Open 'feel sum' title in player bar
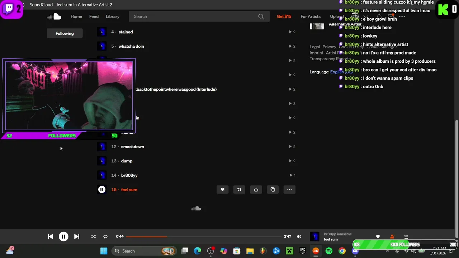 331,239
